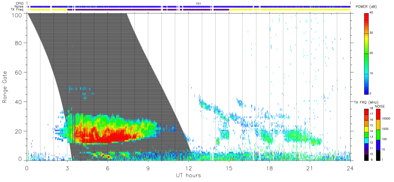Select the 40 label on the power scale

click(372, 13)
